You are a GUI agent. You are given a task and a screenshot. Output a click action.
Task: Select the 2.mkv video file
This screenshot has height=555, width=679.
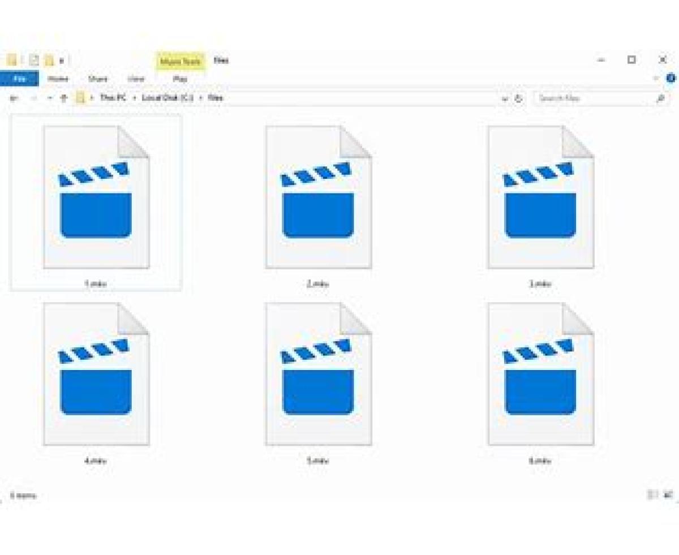(x=318, y=198)
